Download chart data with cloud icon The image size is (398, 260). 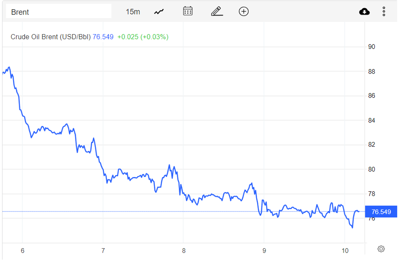[x=364, y=11]
